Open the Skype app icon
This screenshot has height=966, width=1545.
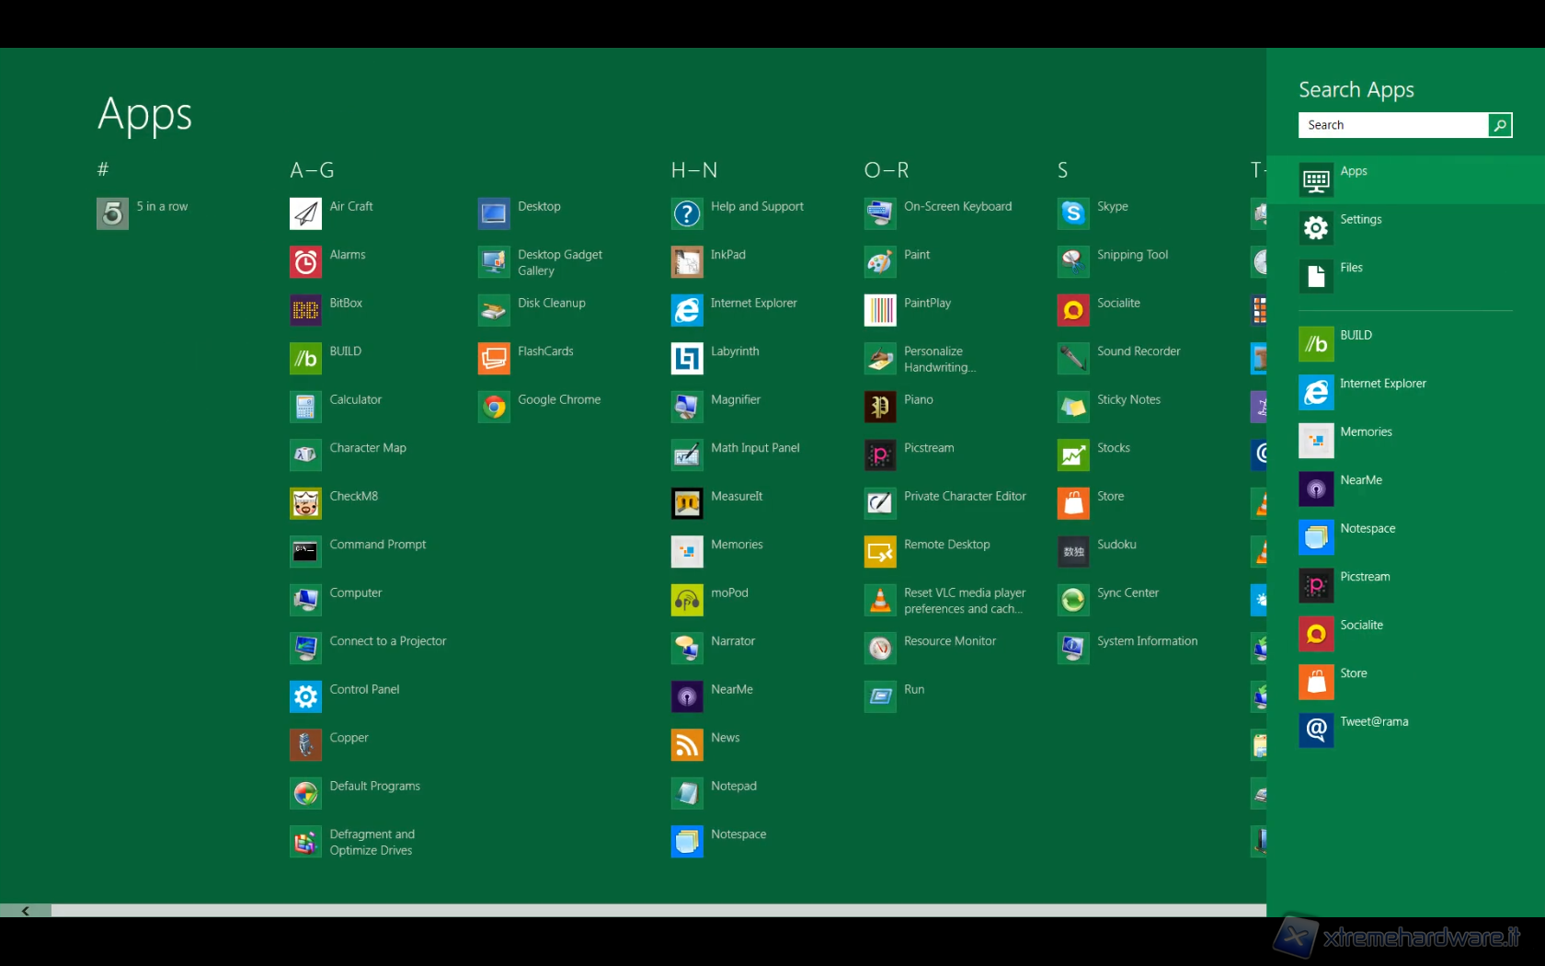tap(1072, 213)
